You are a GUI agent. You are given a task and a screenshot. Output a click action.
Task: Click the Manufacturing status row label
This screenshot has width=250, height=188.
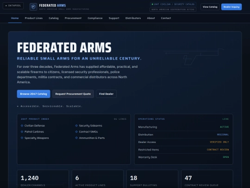pos(148,127)
